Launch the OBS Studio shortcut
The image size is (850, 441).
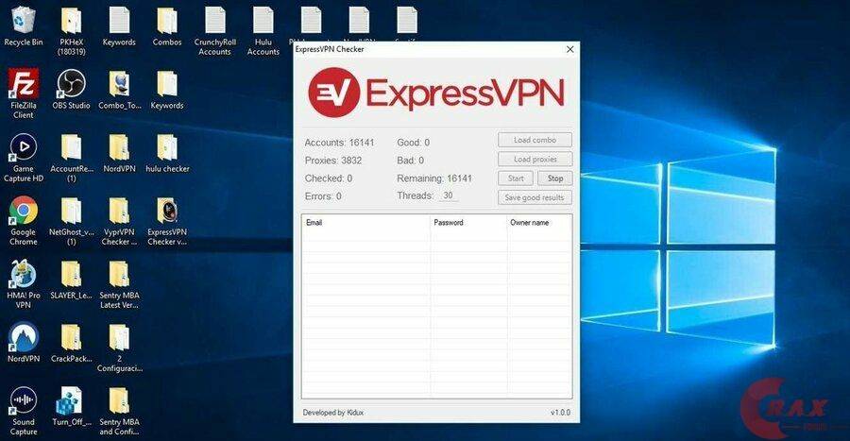point(71,89)
